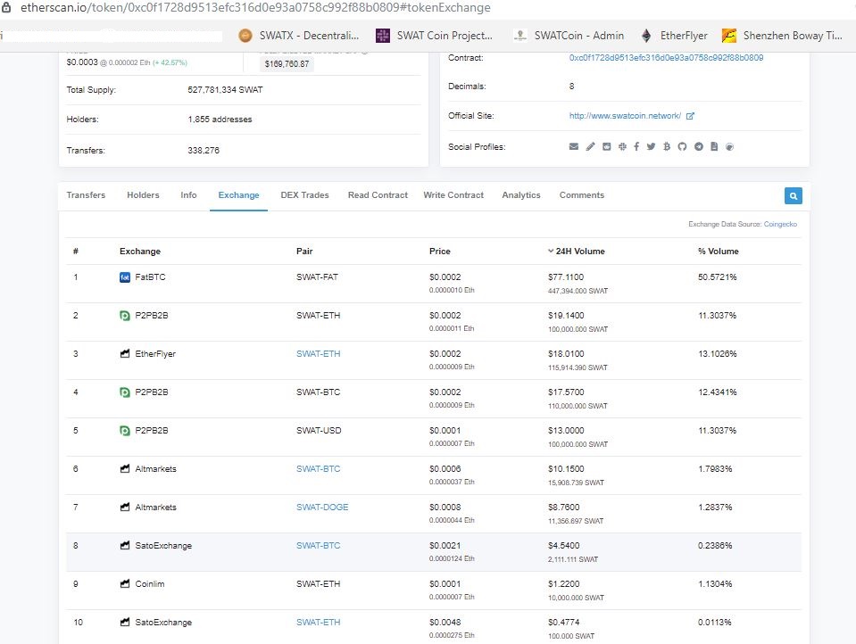Open the Slack social profile icon
This screenshot has width=856, height=644.
622,146
